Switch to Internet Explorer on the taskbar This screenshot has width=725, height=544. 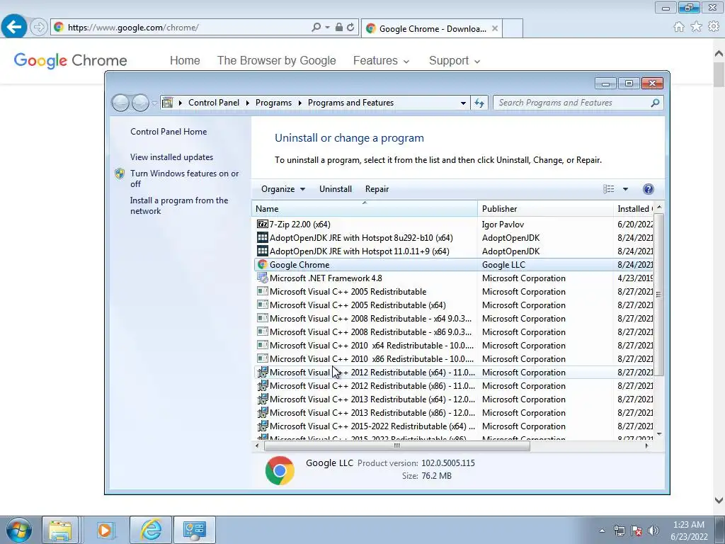pyautogui.click(x=151, y=530)
